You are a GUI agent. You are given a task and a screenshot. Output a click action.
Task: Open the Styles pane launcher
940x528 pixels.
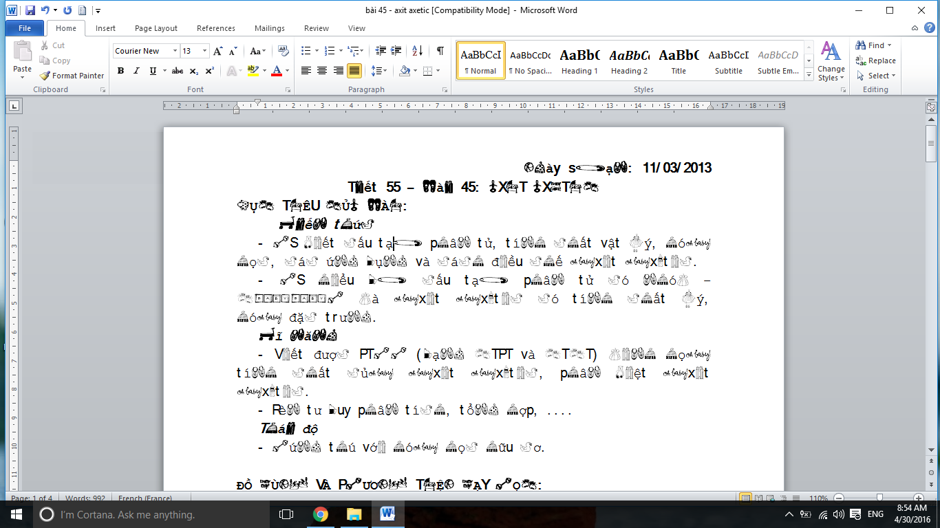click(844, 90)
